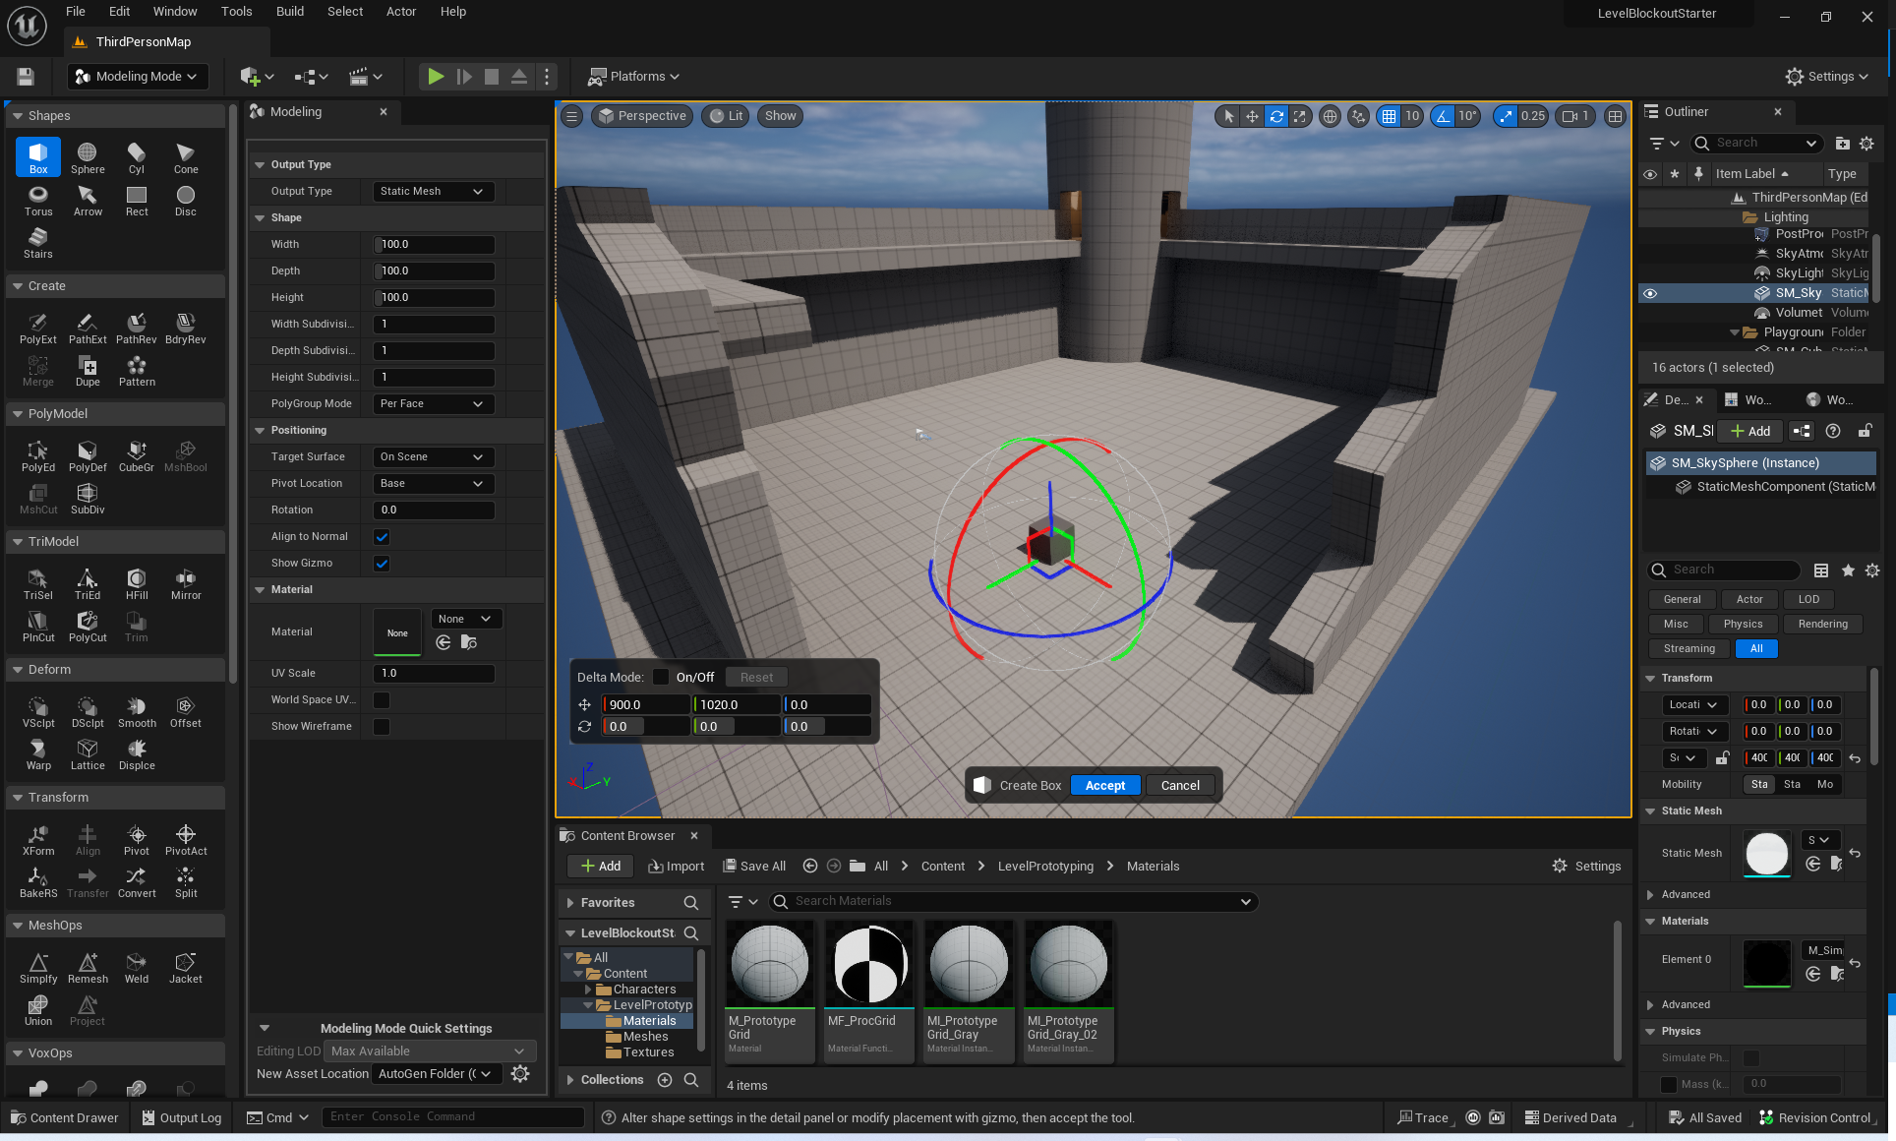Open the Tools menu
This screenshot has height=1141, width=1896.
coord(236,12)
